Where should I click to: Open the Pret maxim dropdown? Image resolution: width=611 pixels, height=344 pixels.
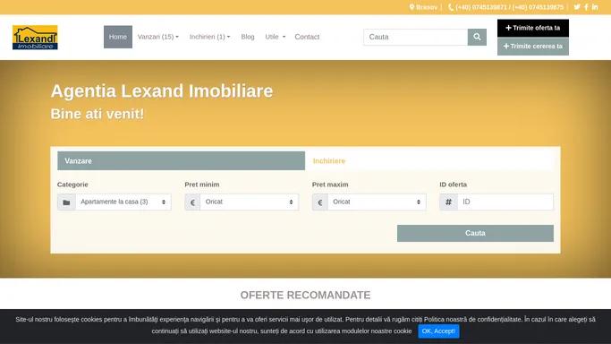[x=377, y=202]
